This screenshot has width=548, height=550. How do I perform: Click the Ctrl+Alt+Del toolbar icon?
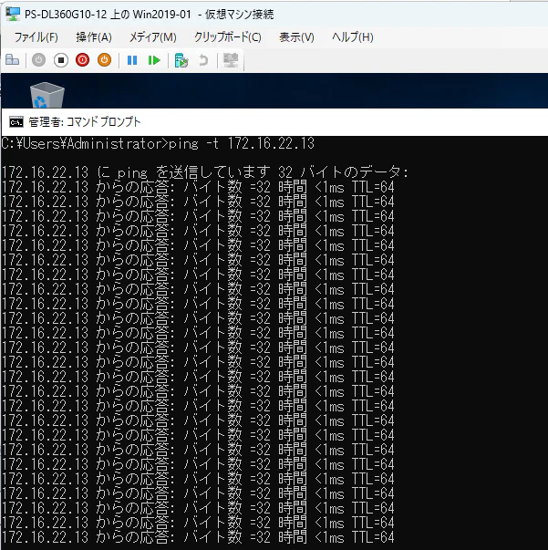pyautogui.click(x=12, y=60)
